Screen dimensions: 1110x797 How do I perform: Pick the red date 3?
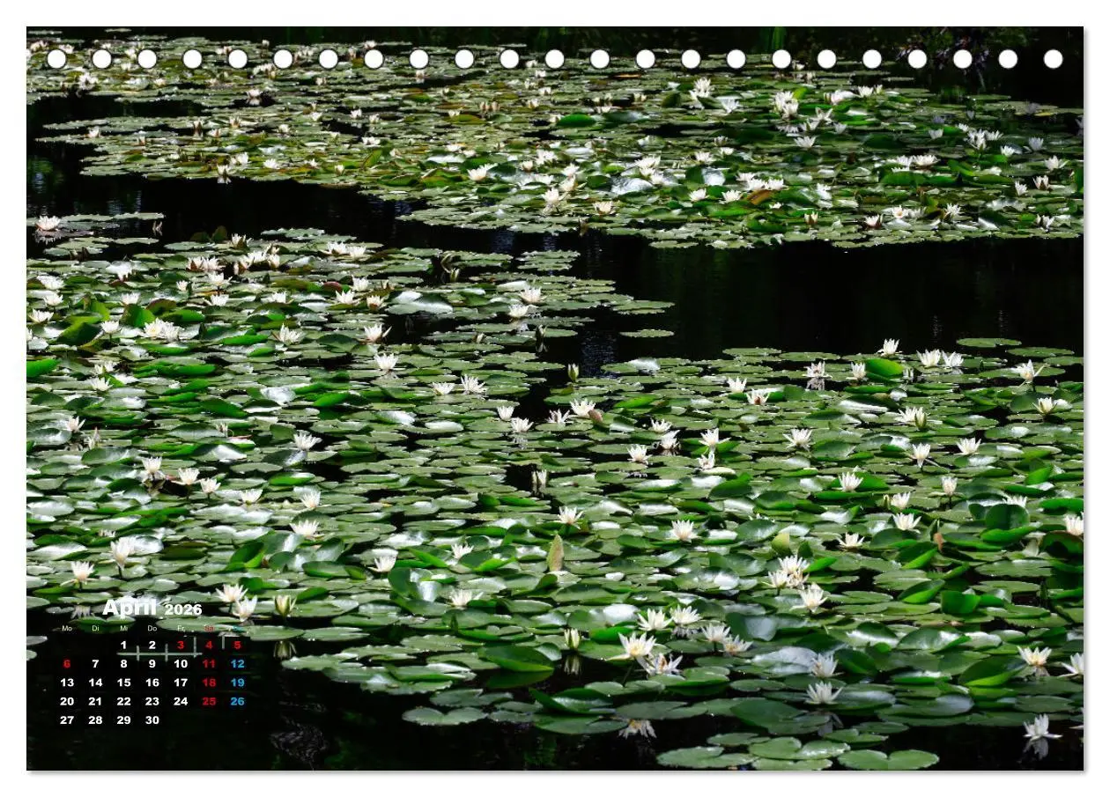pos(181,645)
